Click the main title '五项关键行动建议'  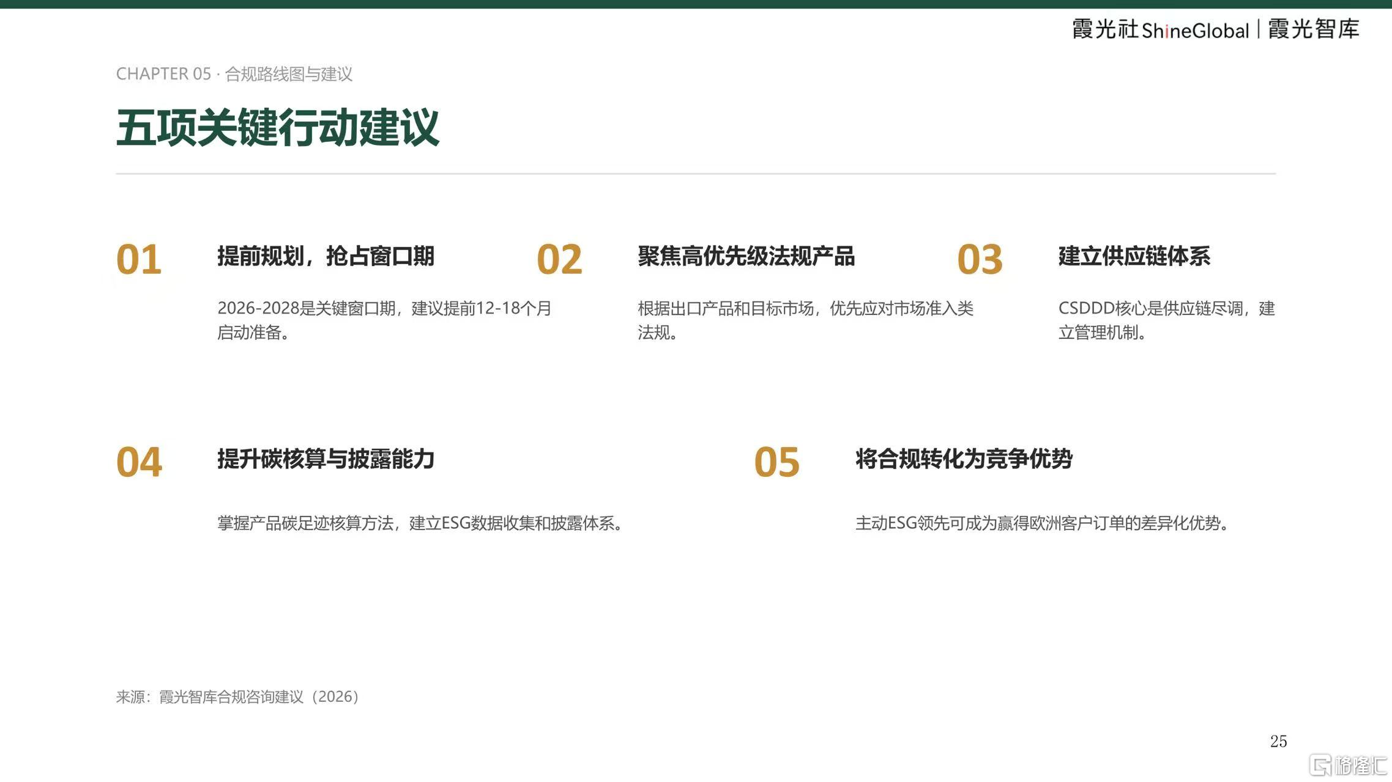(x=278, y=127)
